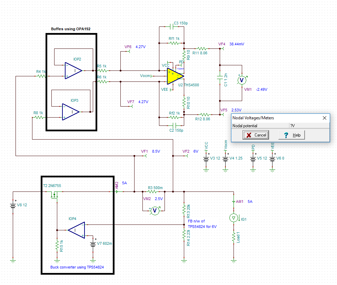Click 'Buck converter using TPS54824' caption
Image resolution: width=337 pixels, height=285 pixels.
click(x=77, y=267)
